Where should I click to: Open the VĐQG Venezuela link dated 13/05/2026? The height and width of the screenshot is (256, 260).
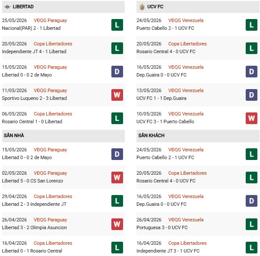coord(186,90)
